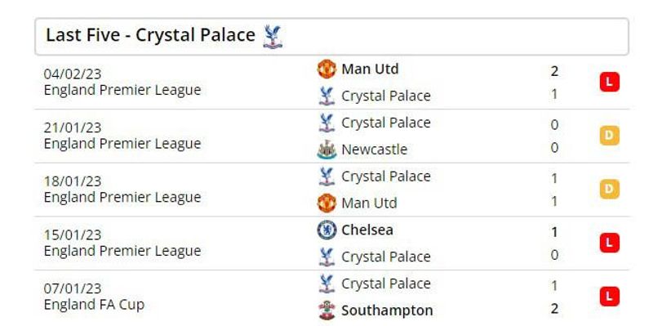Open Man Utd link in 04/02/23 match
This screenshot has height=326, width=653.
pyautogui.click(x=370, y=69)
